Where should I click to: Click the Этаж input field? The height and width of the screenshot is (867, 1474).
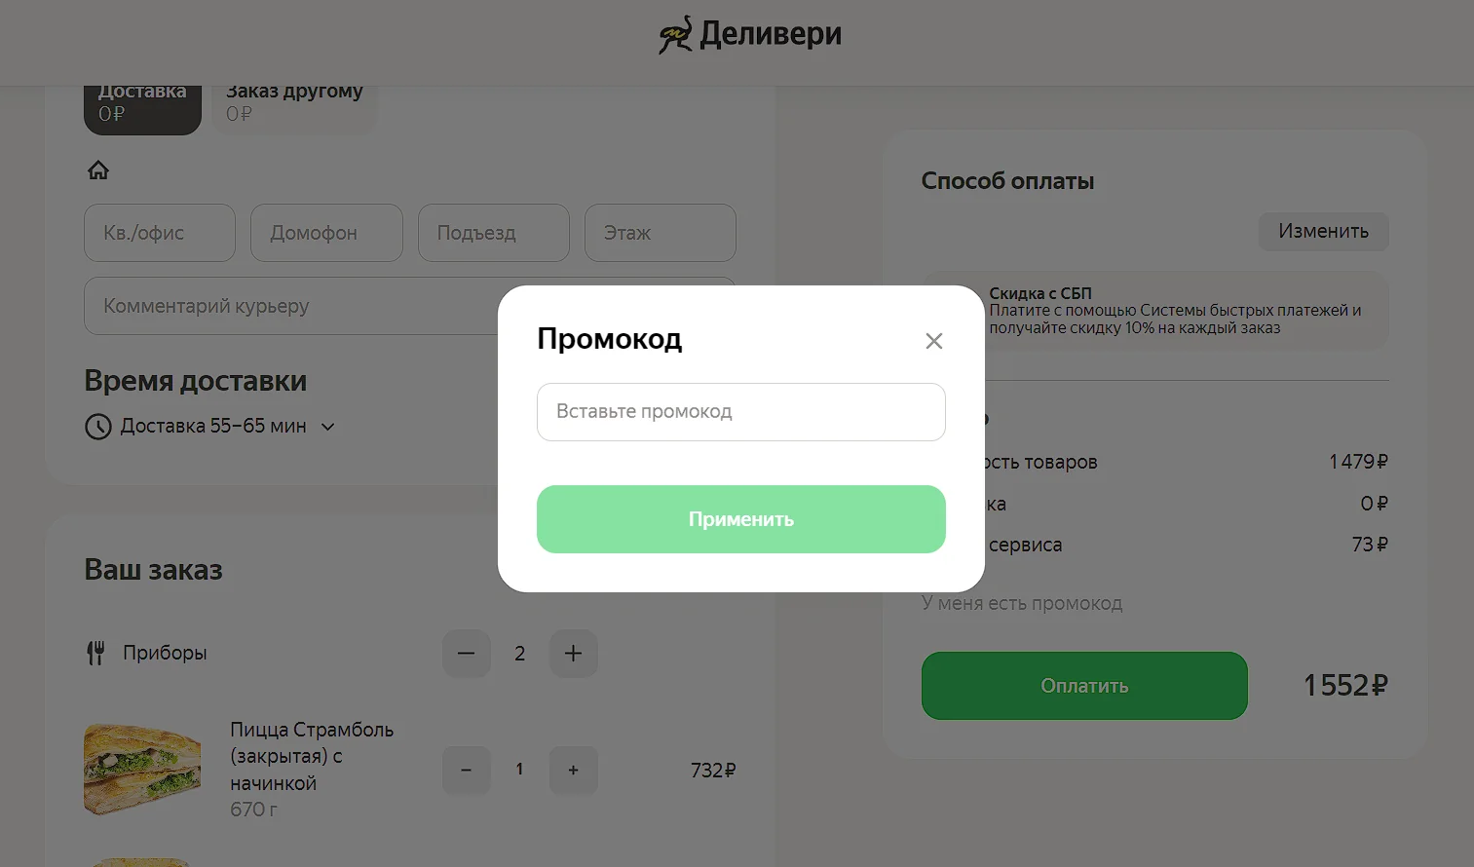coord(660,233)
